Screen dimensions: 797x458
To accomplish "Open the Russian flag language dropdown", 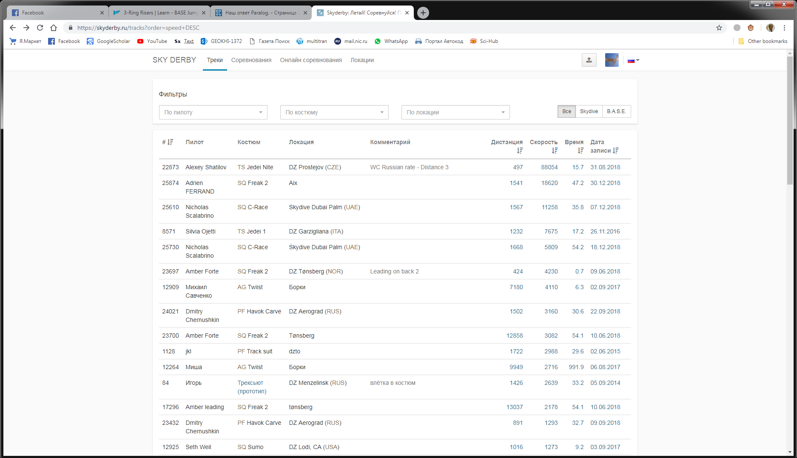I will (633, 60).
